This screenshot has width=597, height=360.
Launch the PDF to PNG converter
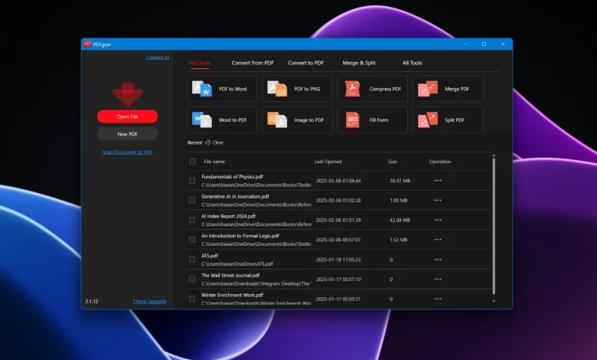[x=297, y=89]
